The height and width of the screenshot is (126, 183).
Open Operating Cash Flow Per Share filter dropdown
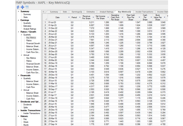pyautogui.click(x=122, y=17)
